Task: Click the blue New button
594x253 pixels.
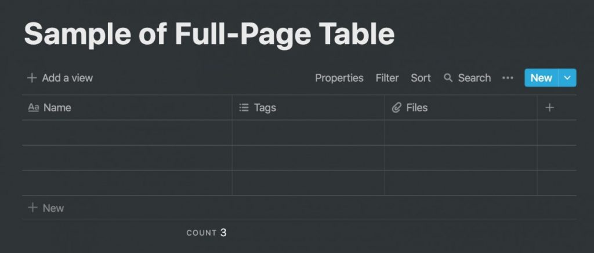Action: [541, 78]
